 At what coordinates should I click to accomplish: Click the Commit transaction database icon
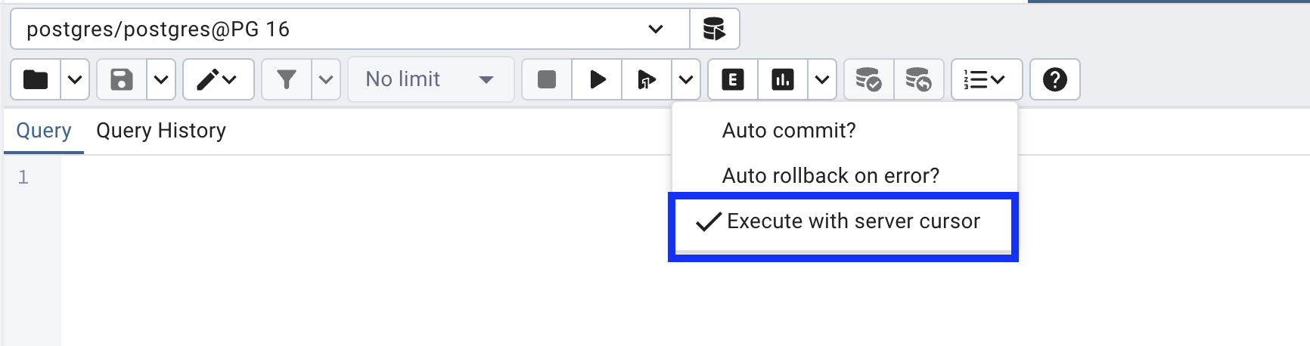point(869,79)
